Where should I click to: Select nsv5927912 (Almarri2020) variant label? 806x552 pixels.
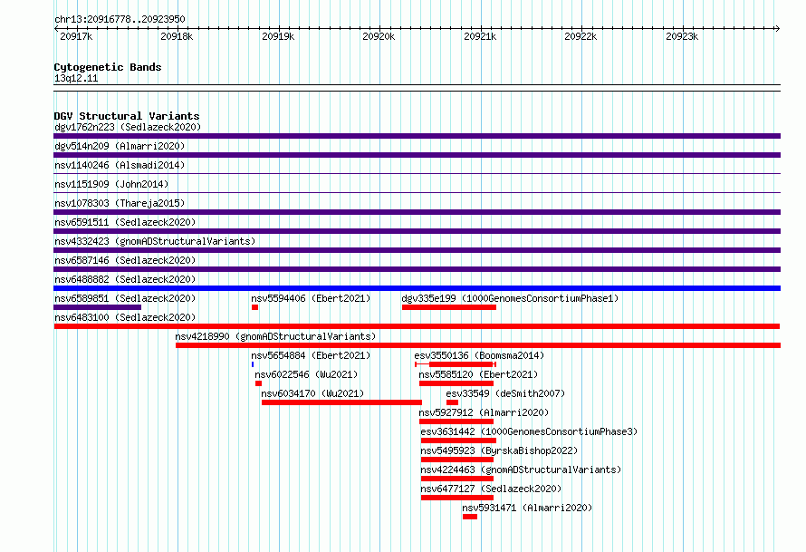tap(484, 412)
